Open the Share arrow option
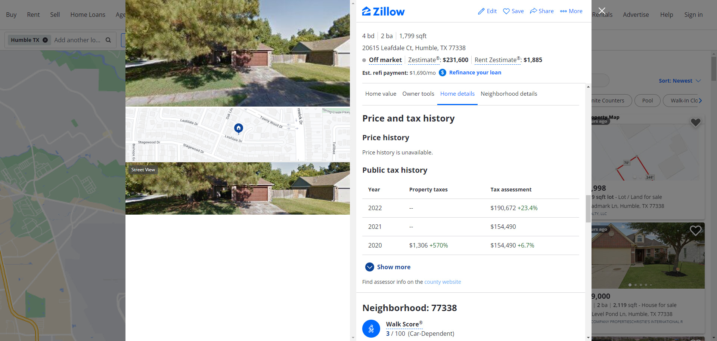 click(533, 11)
